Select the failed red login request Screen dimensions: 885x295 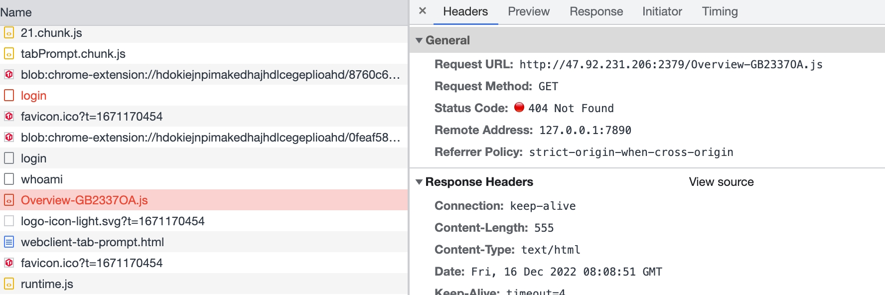tap(204, 96)
